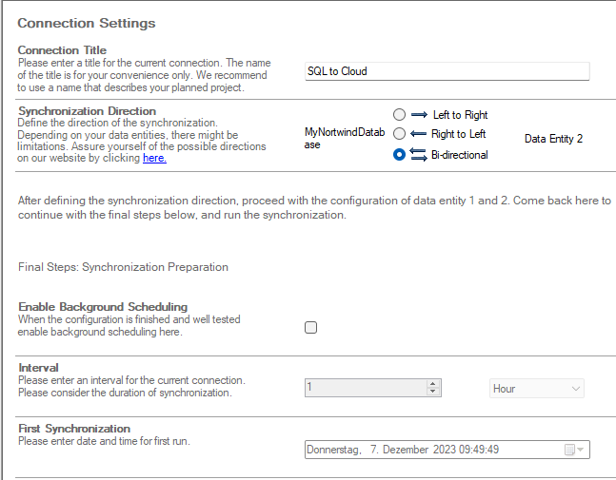This screenshot has width=616, height=480.
Task: Open the Hour interval unit dropdown
Action: tap(537, 389)
